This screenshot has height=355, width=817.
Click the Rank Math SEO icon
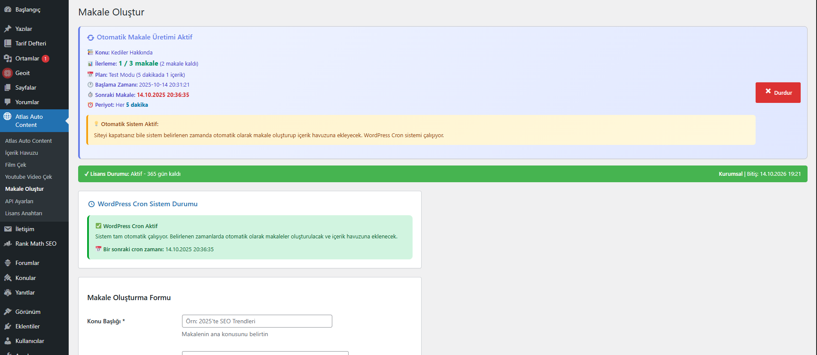pos(8,244)
